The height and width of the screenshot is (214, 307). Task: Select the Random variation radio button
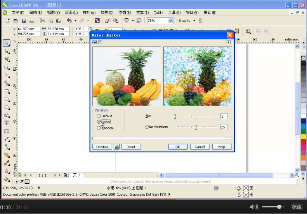click(x=99, y=128)
